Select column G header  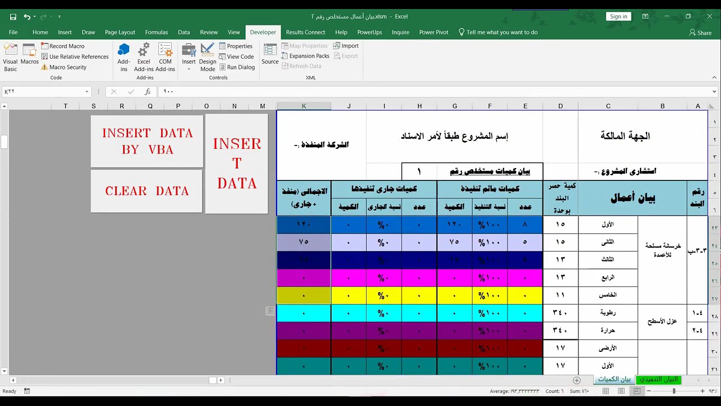click(455, 106)
